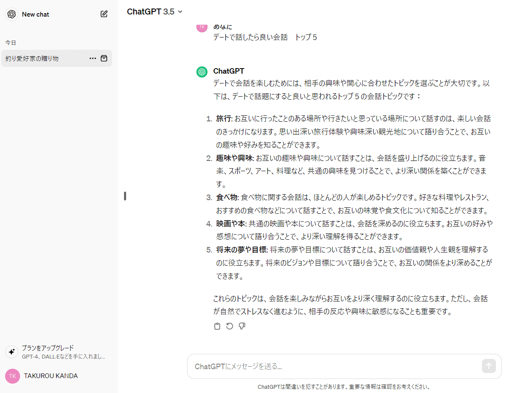Click the send message arrow button

[489, 366]
